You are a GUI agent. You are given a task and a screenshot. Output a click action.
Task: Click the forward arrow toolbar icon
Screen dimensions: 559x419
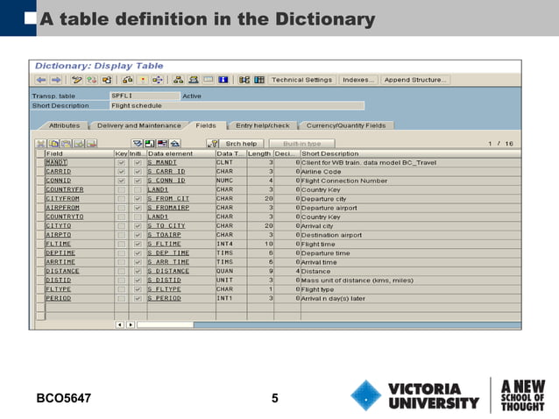(54, 80)
